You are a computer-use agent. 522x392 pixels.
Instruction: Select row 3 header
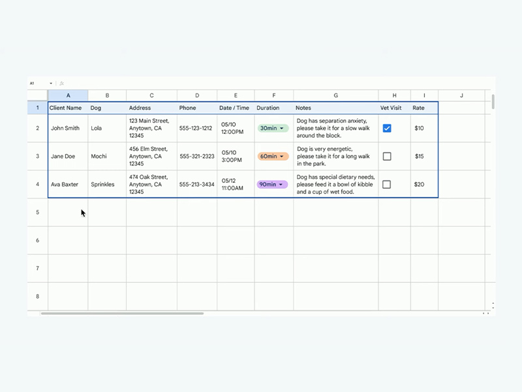coord(38,156)
